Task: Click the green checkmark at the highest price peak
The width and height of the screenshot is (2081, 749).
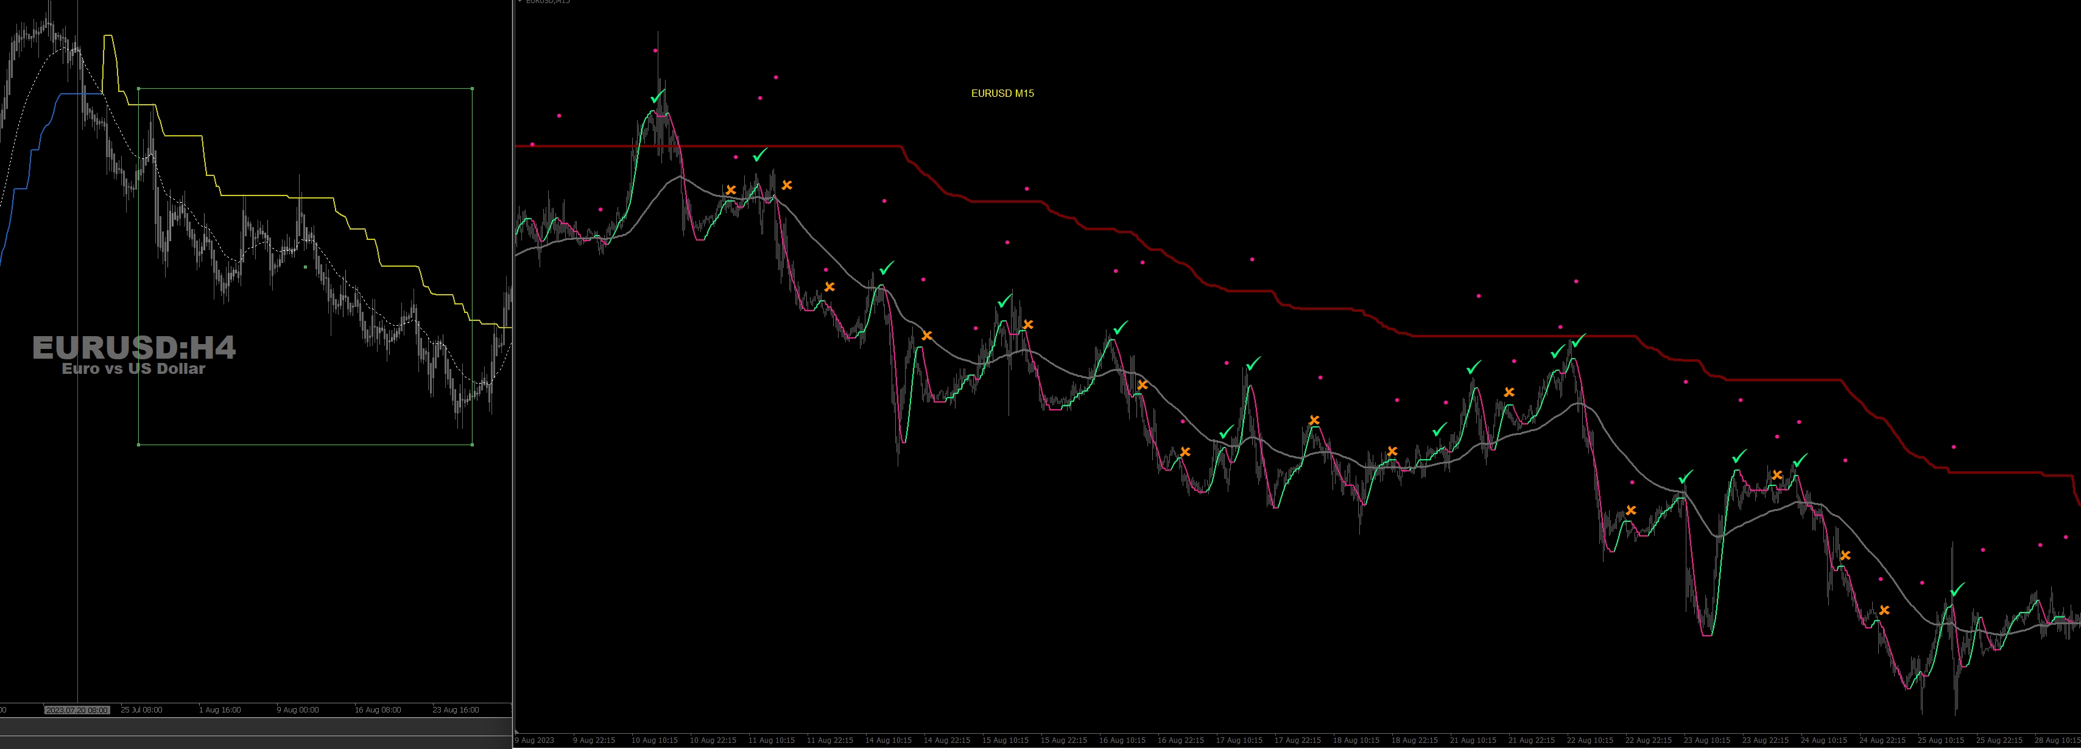Action: point(658,97)
